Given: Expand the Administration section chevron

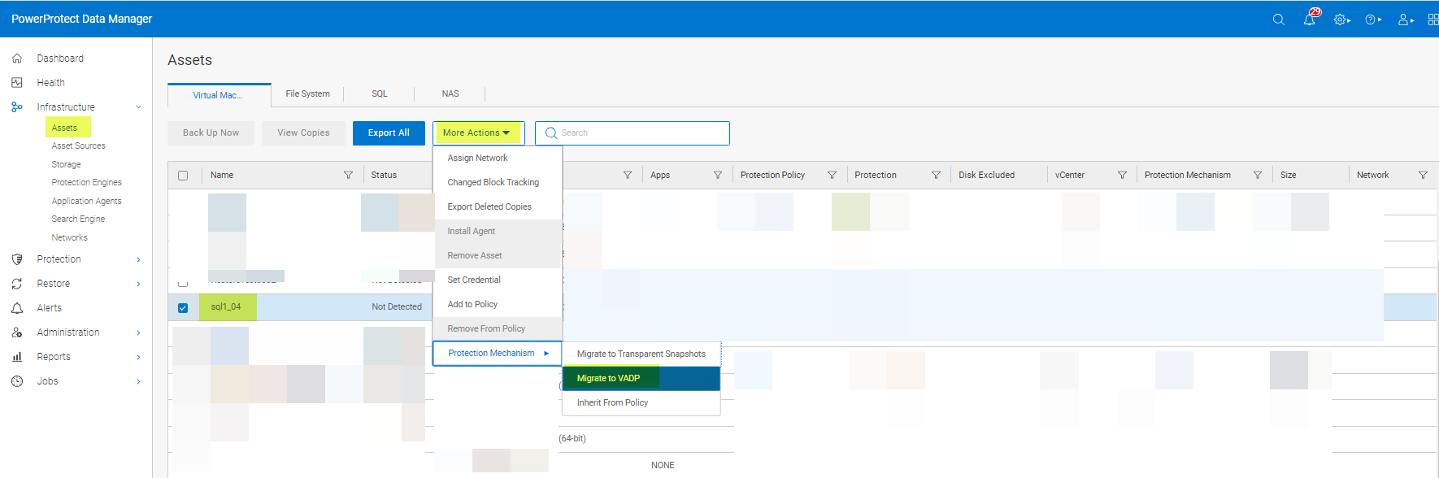Looking at the screenshot, I should [x=138, y=332].
